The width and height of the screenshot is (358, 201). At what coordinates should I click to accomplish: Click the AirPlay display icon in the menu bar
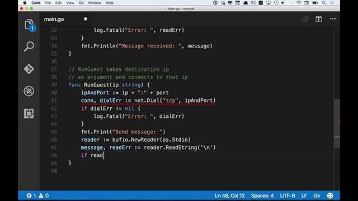(x=268, y=3)
